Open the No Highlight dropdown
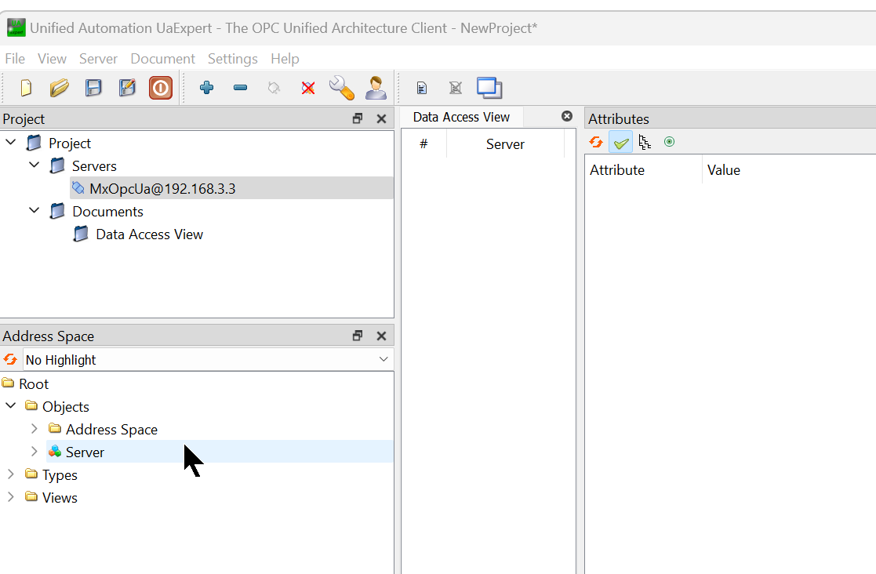 [x=209, y=360]
